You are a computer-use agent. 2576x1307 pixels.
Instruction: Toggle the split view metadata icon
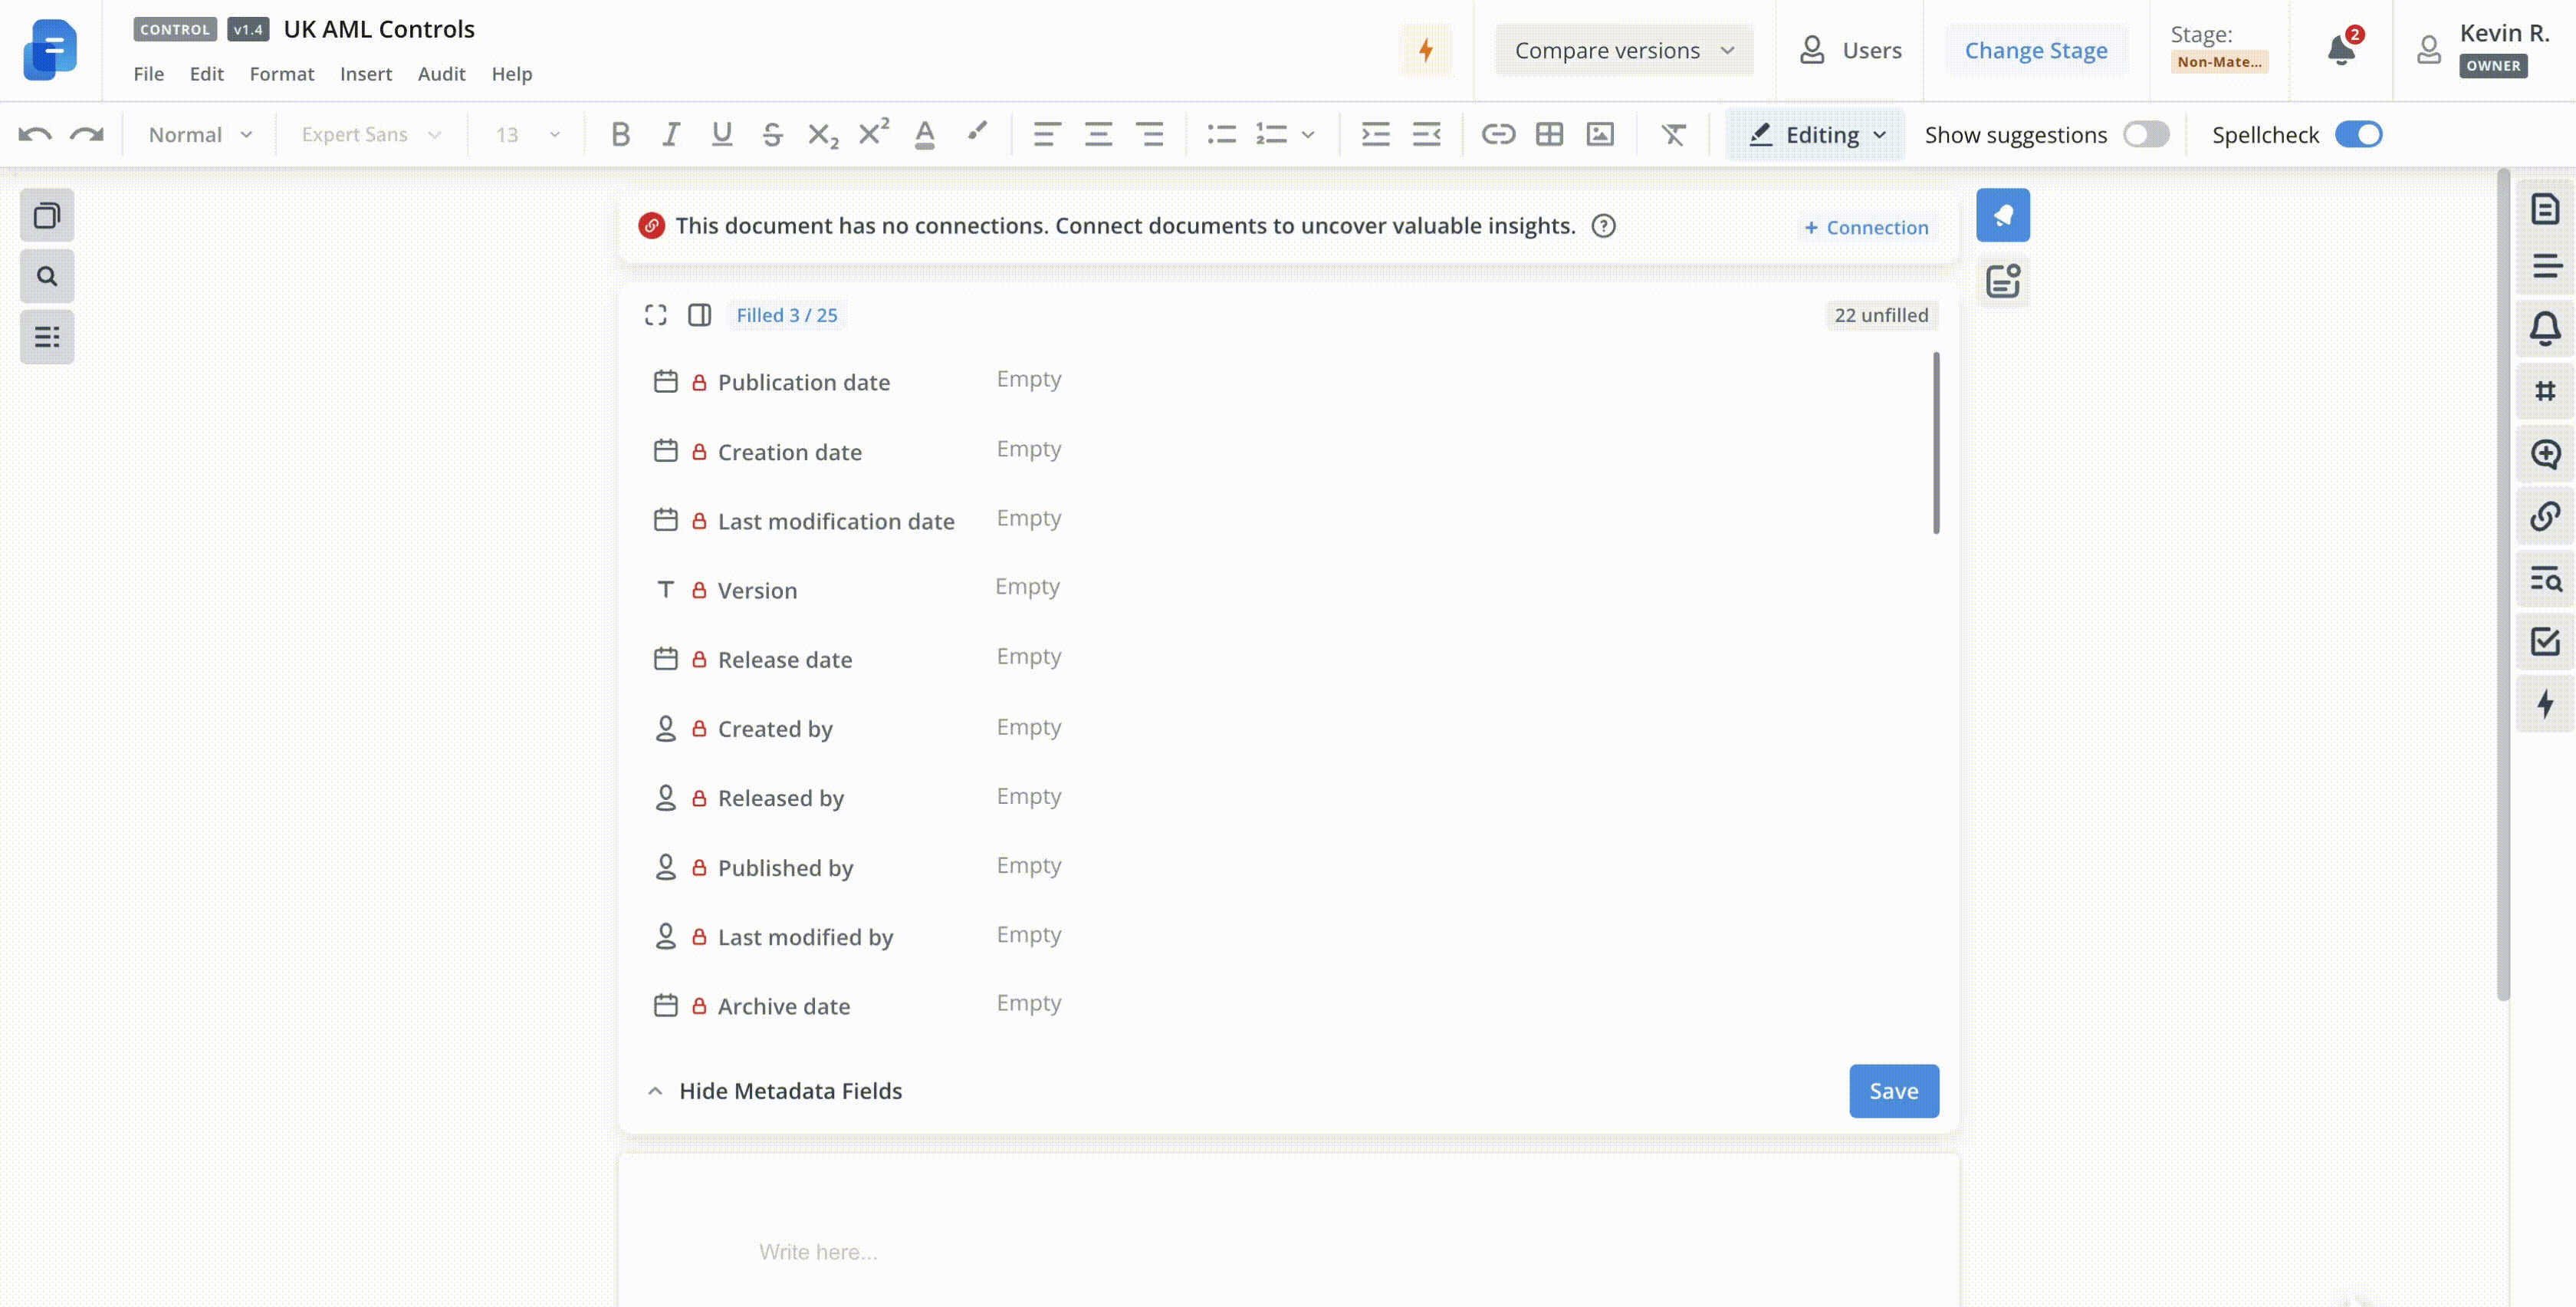coord(699,315)
